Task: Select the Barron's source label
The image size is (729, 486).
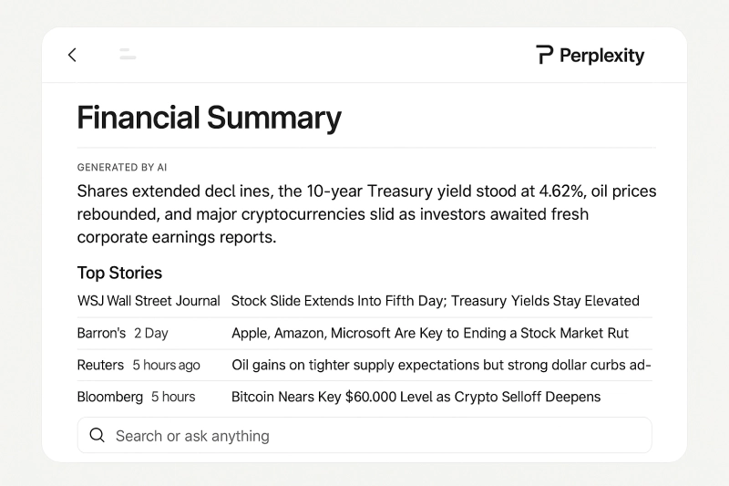Action: (101, 333)
